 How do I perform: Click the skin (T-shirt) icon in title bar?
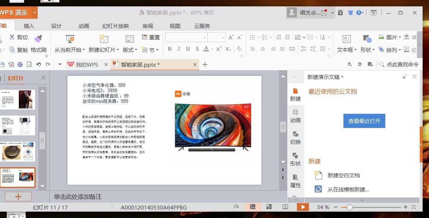pos(351,13)
